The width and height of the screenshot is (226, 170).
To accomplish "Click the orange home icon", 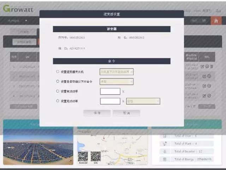I will [215, 21].
